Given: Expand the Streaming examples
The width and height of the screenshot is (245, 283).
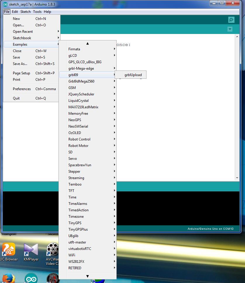Looking at the screenshot, I should [88, 178].
